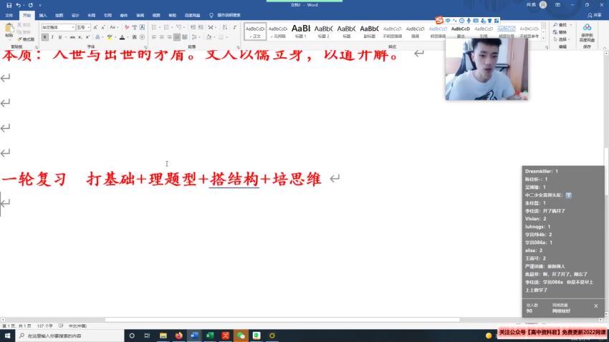The width and height of the screenshot is (609, 342).
Task: Click the 共享 Share button
Action: pos(595,15)
